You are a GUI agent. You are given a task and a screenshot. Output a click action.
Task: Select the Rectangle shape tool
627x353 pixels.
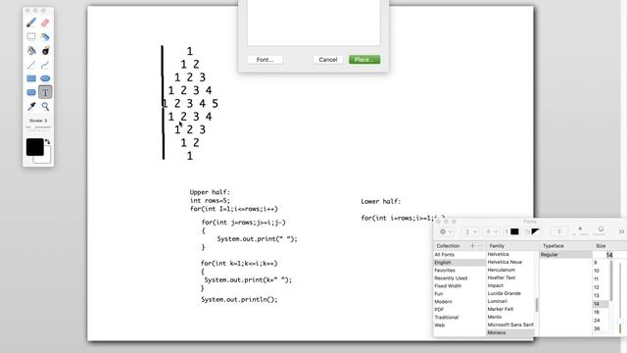tap(31, 78)
